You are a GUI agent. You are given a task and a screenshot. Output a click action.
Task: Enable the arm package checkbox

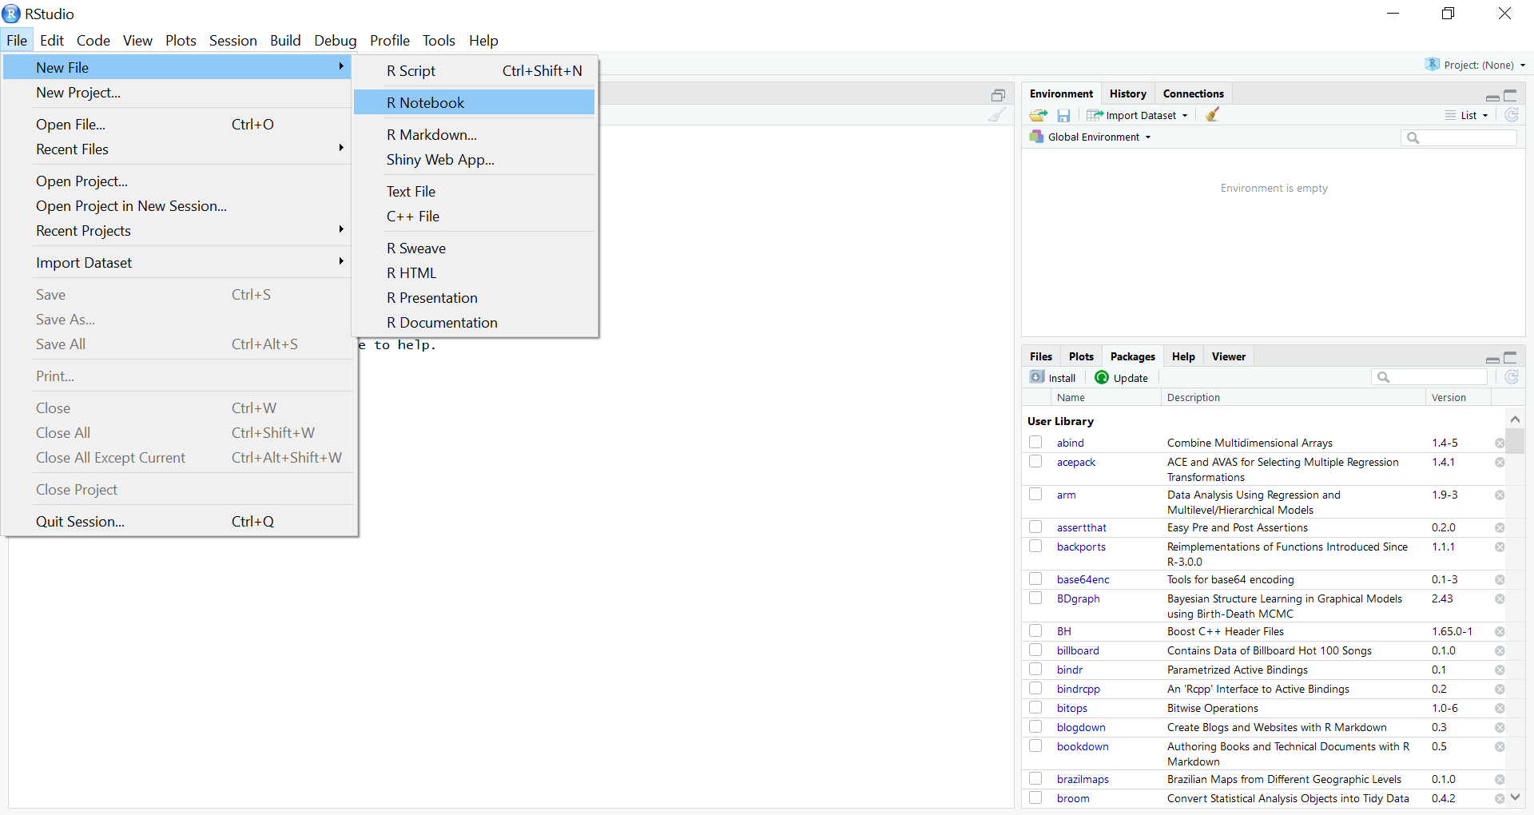[1035, 495]
